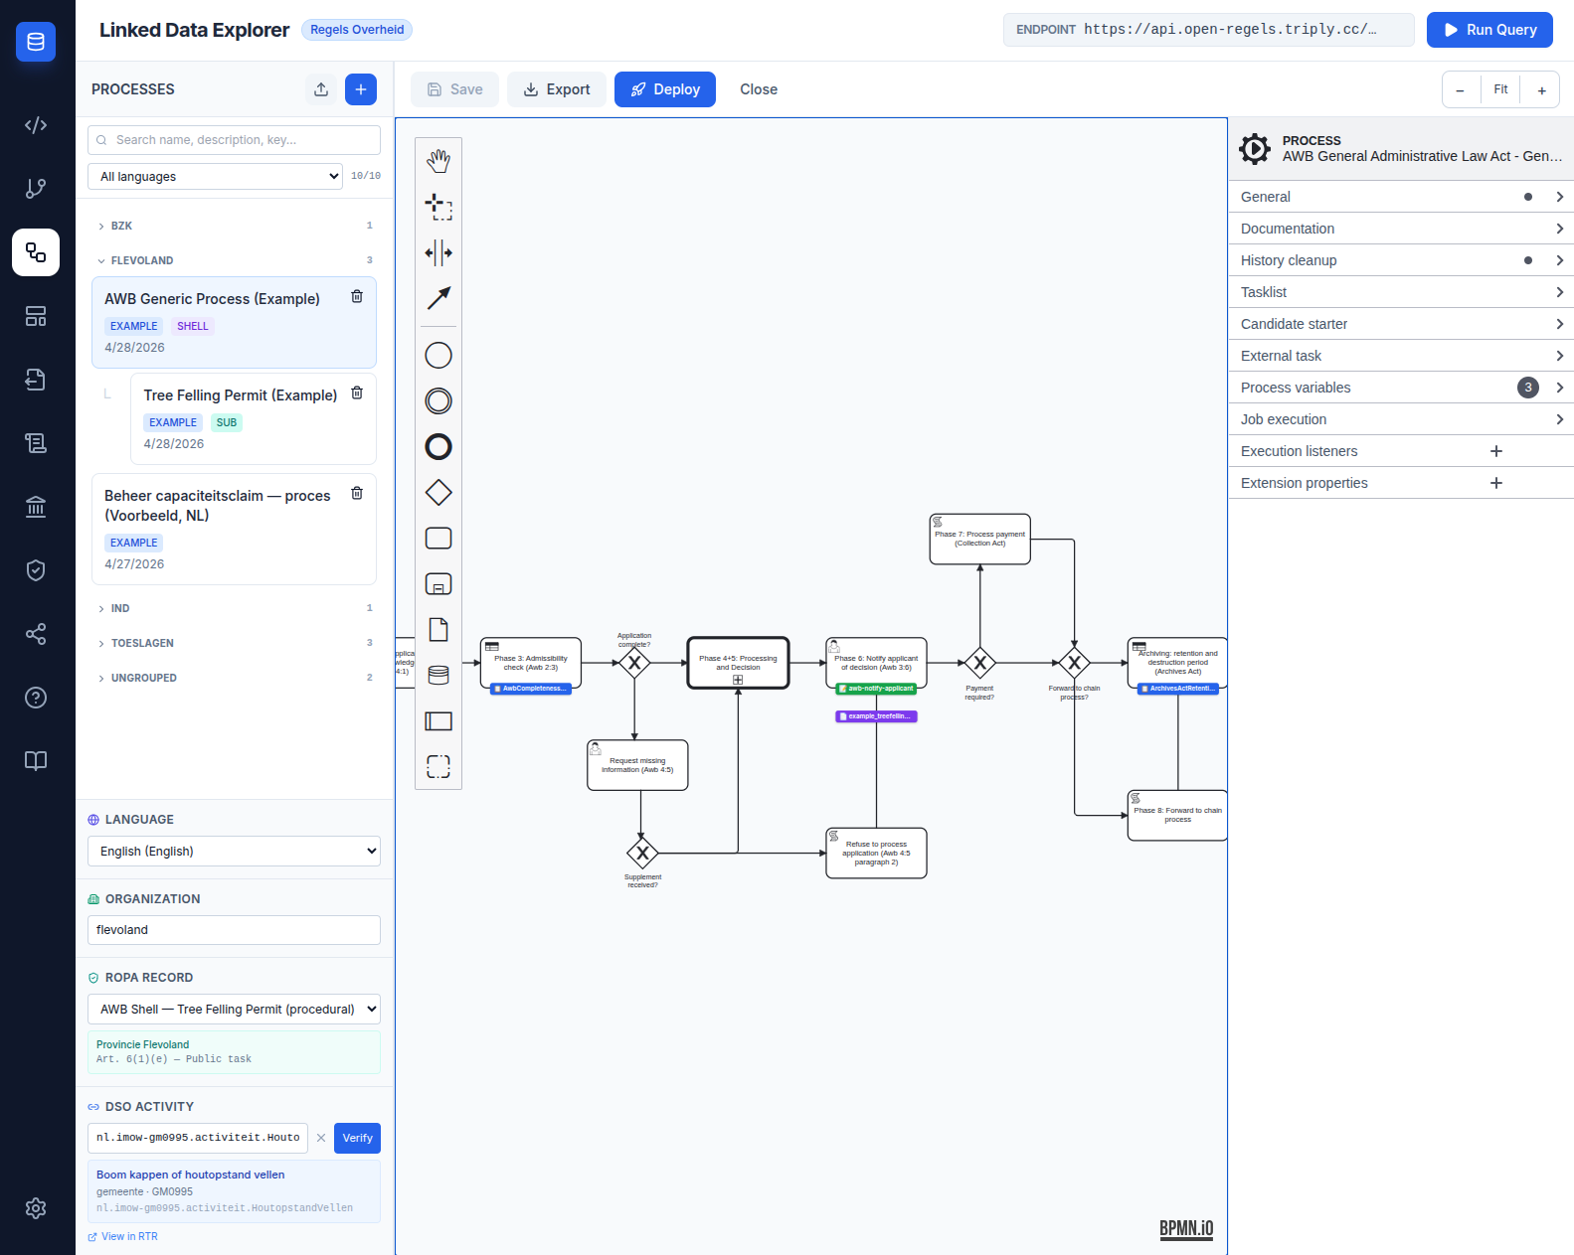This screenshot has height=1255, width=1574.
Task: Open the ROPA record dropdown
Action: click(234, 1010)
